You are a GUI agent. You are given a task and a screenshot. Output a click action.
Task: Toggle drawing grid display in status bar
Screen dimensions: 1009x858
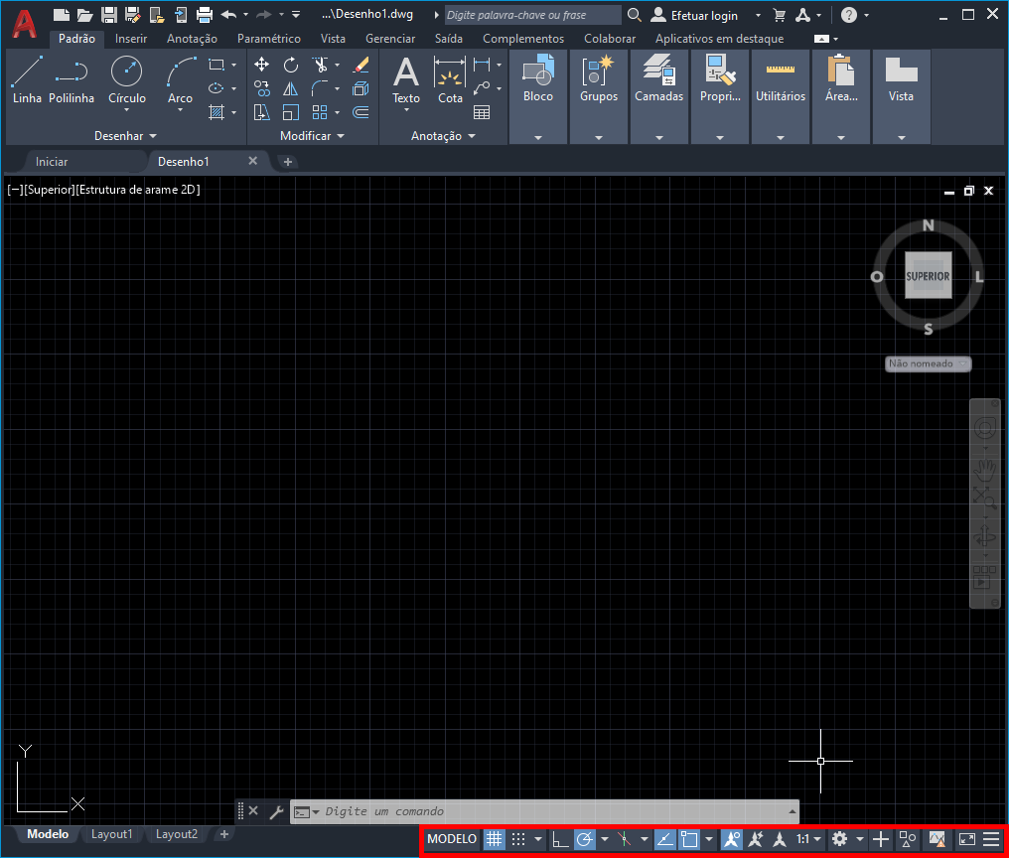point(494,839)
